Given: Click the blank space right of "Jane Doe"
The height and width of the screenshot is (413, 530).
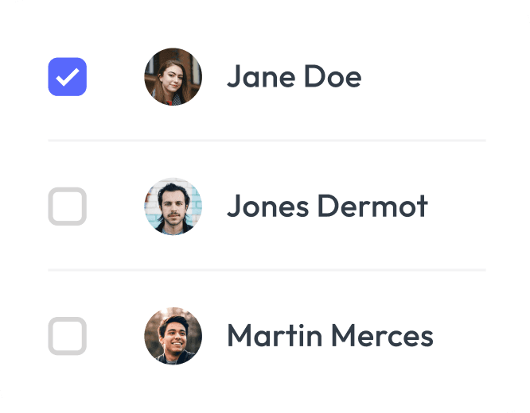Looking at the screenshot, I should 430,77.
